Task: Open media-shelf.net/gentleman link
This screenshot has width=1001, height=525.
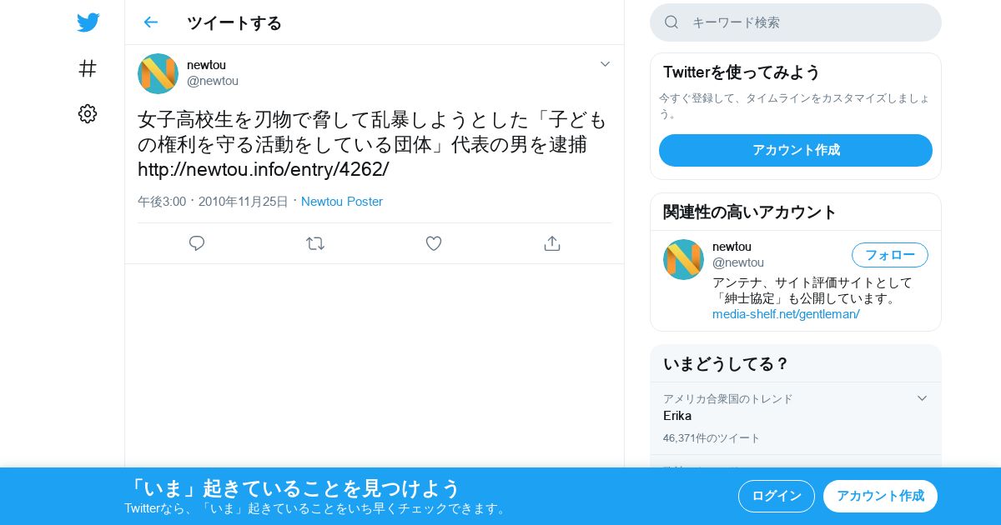Action: click(786, 314)
